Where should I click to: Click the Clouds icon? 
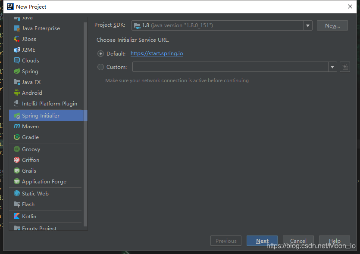tap(17, 61)
